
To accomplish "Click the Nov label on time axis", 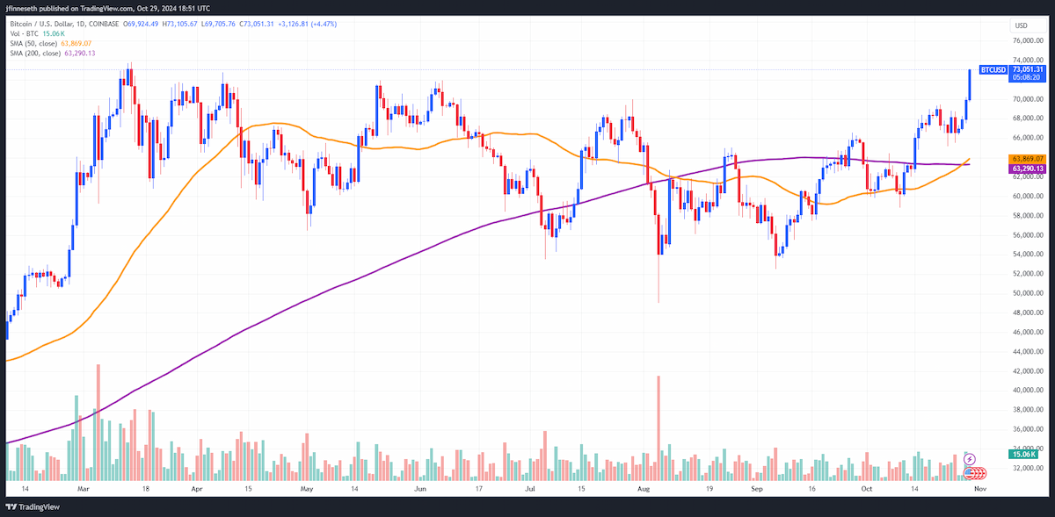I will click(981, 487).
